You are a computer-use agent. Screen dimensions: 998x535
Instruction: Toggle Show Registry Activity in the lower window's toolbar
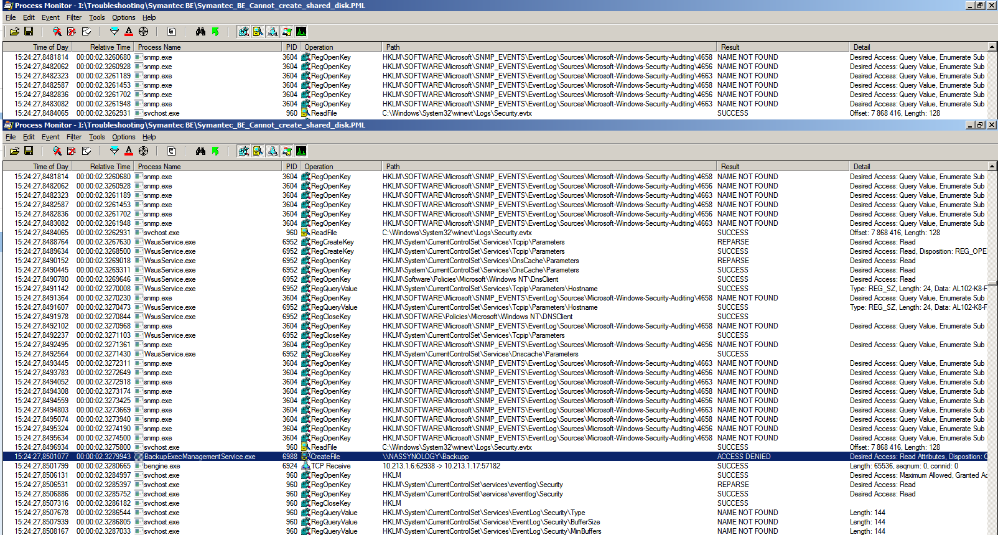[x=243, y=151]
